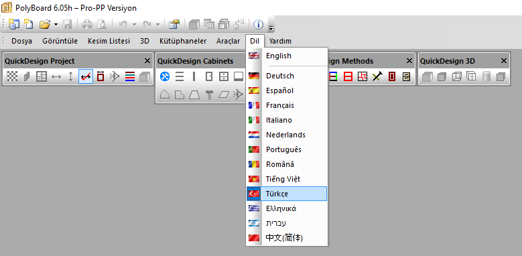
Task: Open the redo history dropdown arrow
Action: 157,24
